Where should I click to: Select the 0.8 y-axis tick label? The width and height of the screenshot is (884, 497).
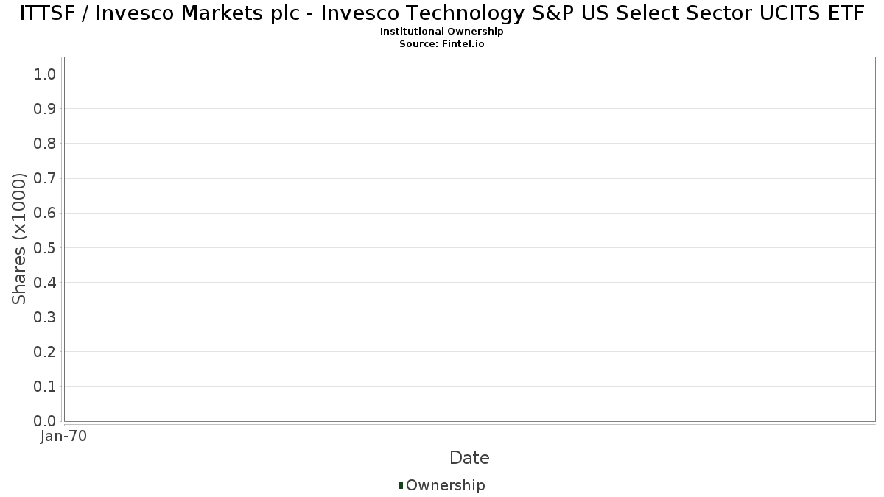[45, 144]
